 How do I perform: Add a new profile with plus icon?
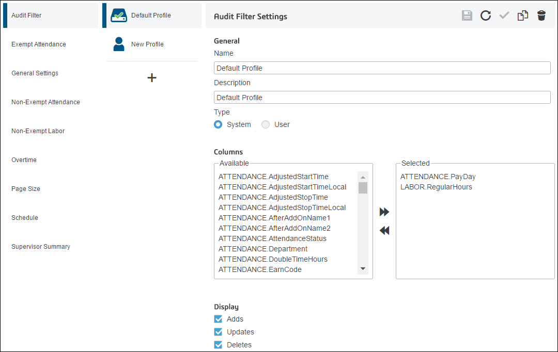tap(152, 77)
